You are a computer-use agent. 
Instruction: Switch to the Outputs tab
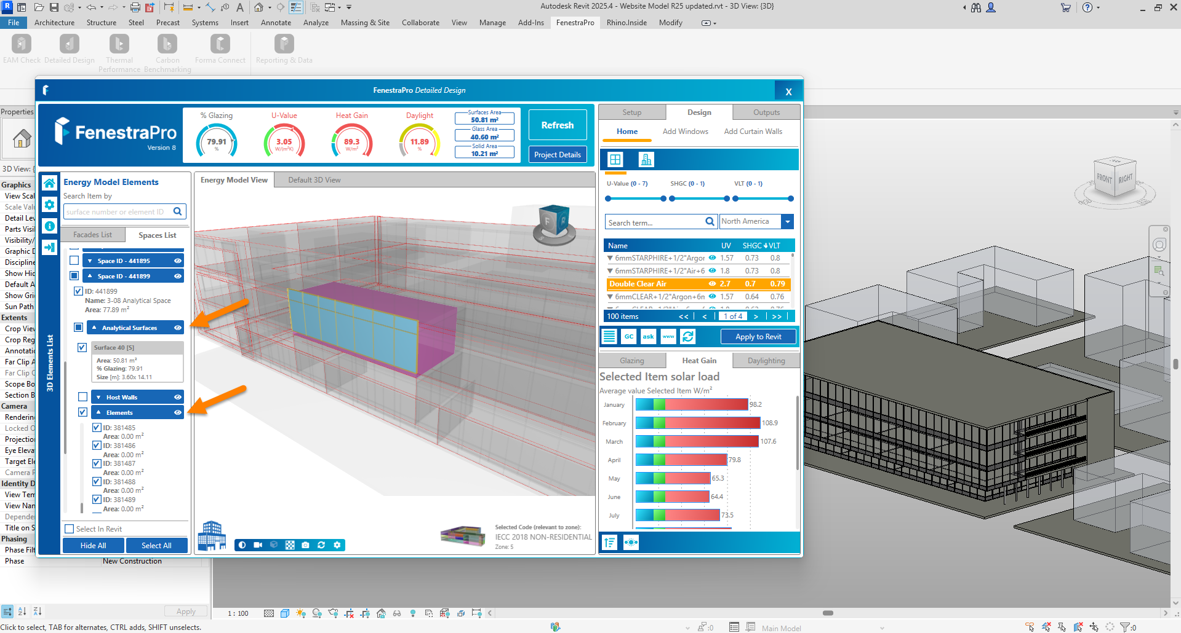766,112
